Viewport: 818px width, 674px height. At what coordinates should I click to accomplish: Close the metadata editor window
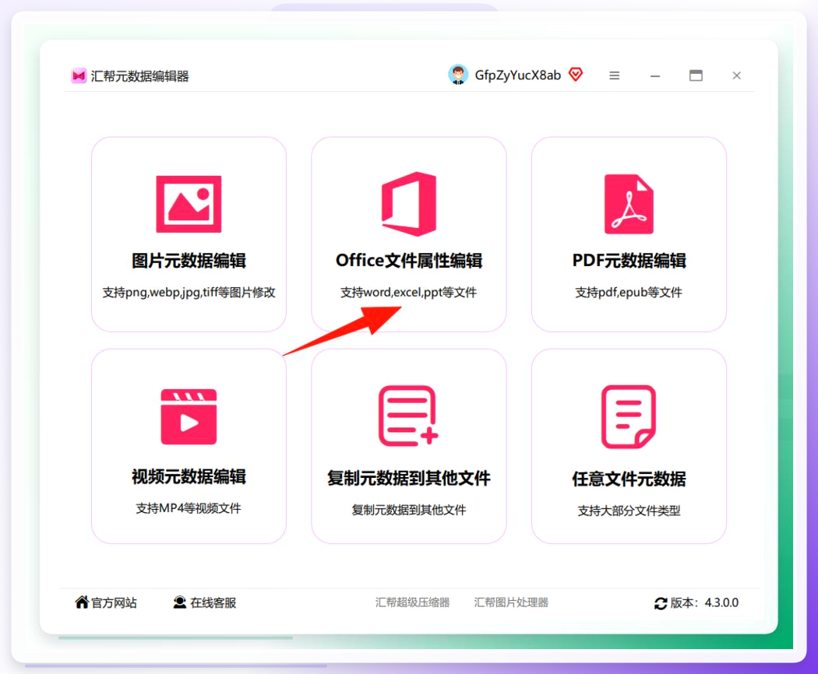click(737, 75)
